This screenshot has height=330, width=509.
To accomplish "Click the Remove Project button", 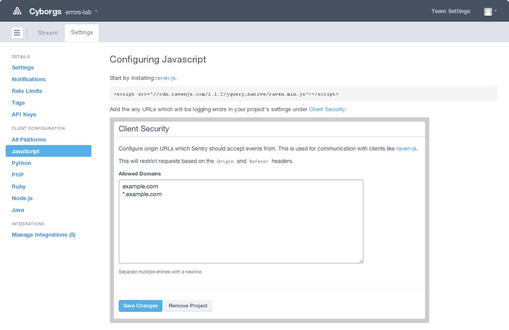I will pos(188,305).
